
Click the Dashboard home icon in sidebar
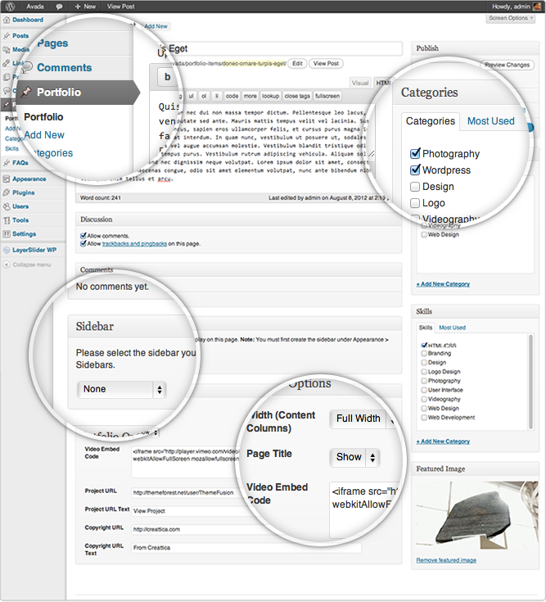tap(7, 19)
